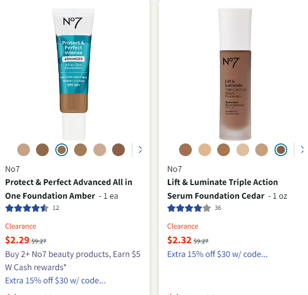308x295 pixels.
Task: Choose second light peach swatch for Lift & Luminate
Action: pyautogui.click(x=204, y=150)
